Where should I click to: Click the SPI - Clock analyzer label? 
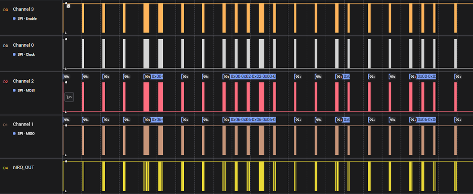click(26, 55)
